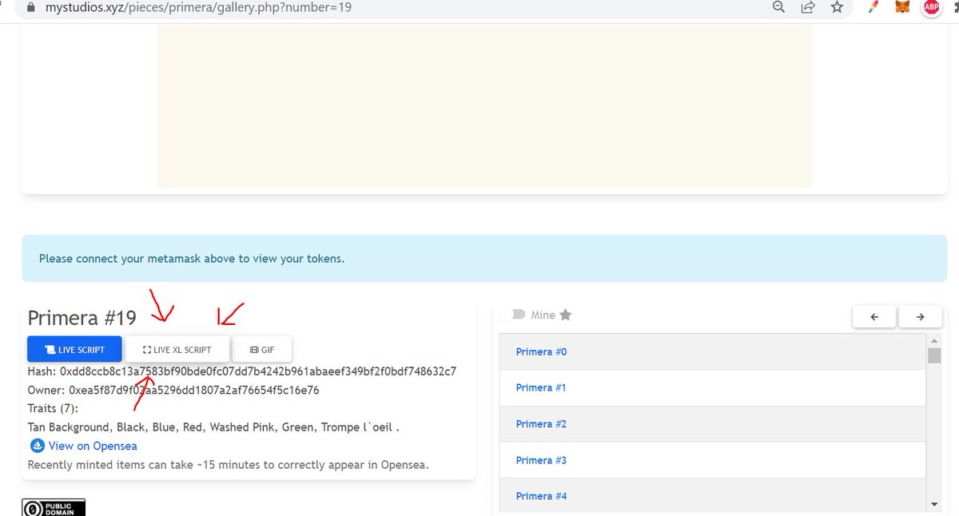Click the list scrollbar down arrow

[934, 505]
